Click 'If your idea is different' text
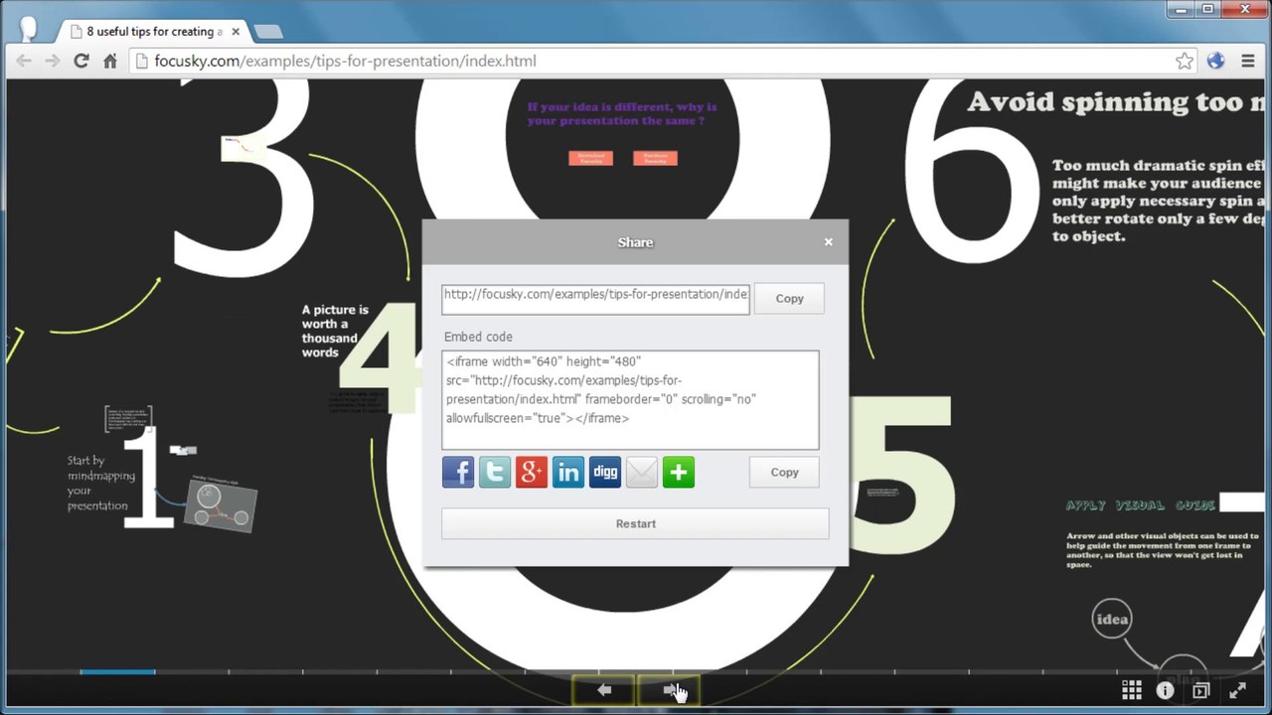This screenshot has width=1272, height=715. pos(622,113)
